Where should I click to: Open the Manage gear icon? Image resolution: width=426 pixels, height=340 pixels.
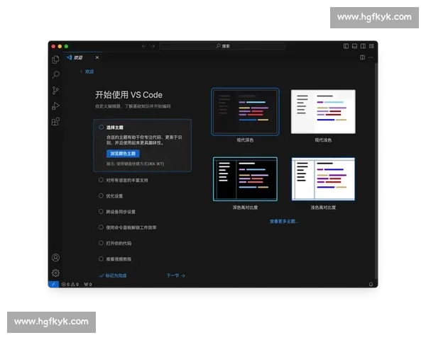tap(55, 273)
